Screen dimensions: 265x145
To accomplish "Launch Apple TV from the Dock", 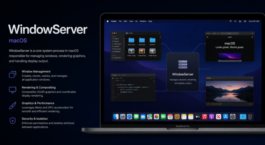I will [x=198, y=117].
